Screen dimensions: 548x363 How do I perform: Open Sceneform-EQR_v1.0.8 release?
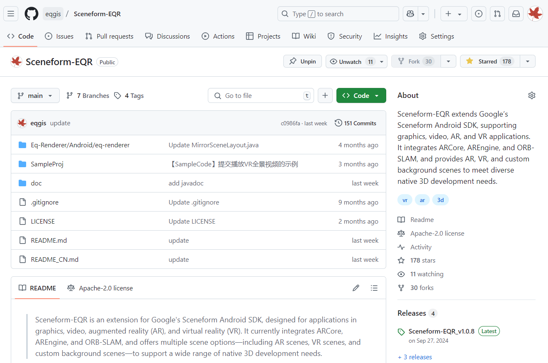[441, 331]
